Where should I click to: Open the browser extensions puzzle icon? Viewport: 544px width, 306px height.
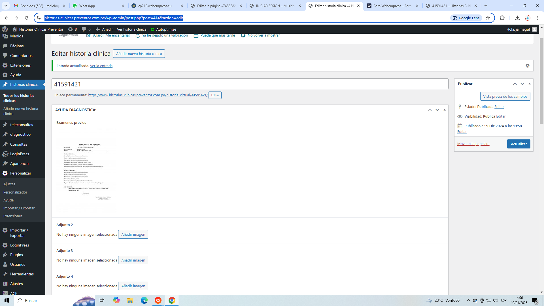point(502,18)
